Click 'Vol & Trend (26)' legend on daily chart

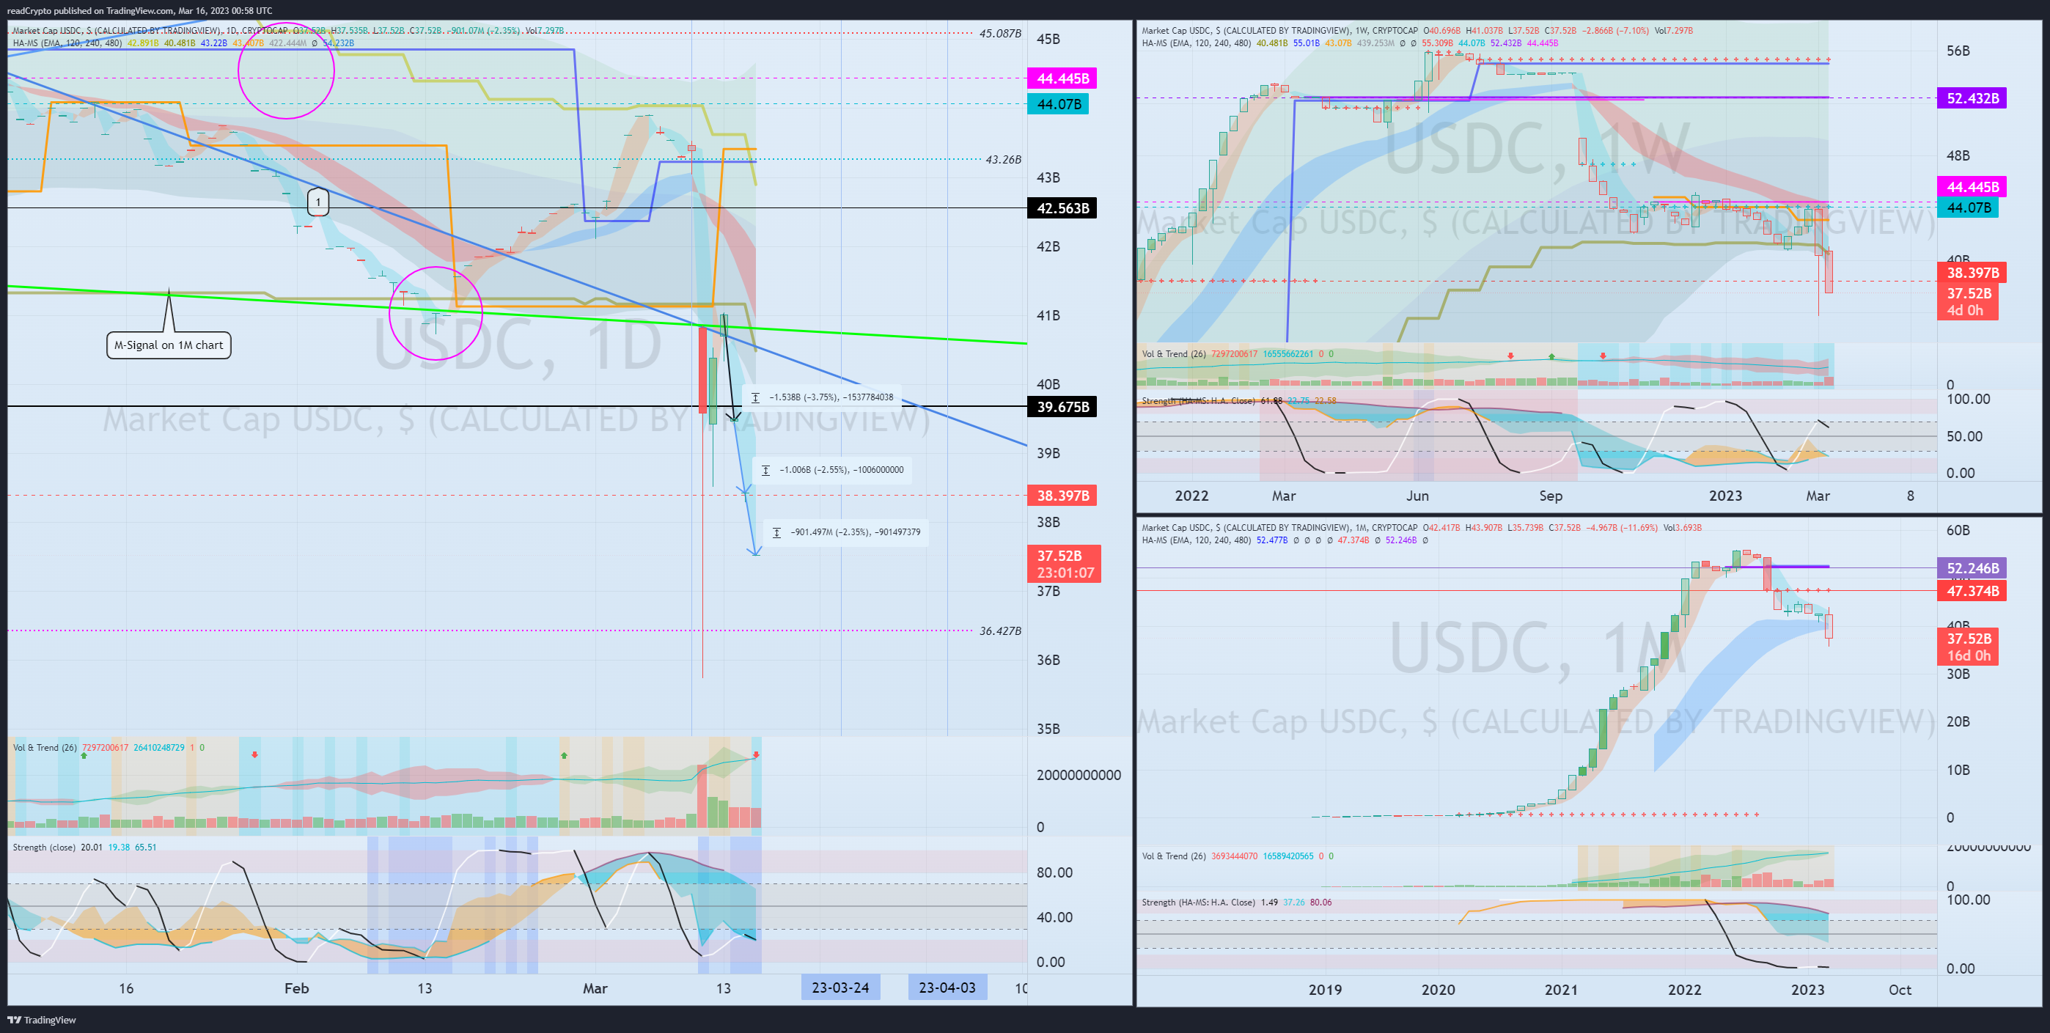pos(45,748)
